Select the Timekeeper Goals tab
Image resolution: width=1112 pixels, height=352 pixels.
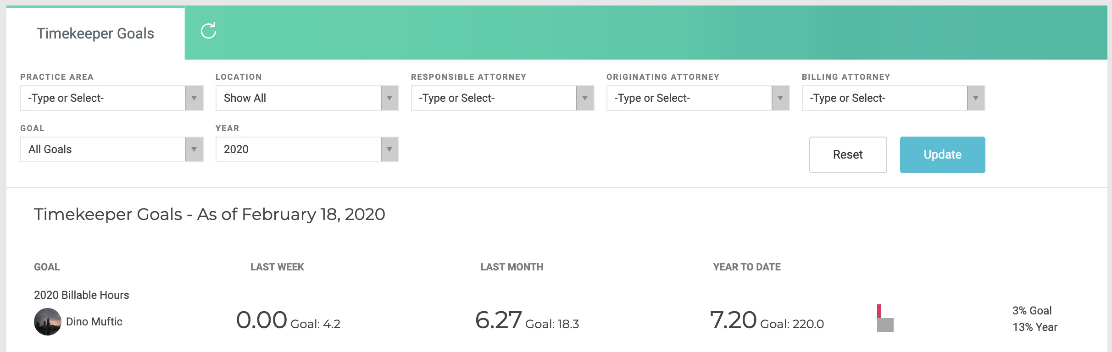click(95, 33)
